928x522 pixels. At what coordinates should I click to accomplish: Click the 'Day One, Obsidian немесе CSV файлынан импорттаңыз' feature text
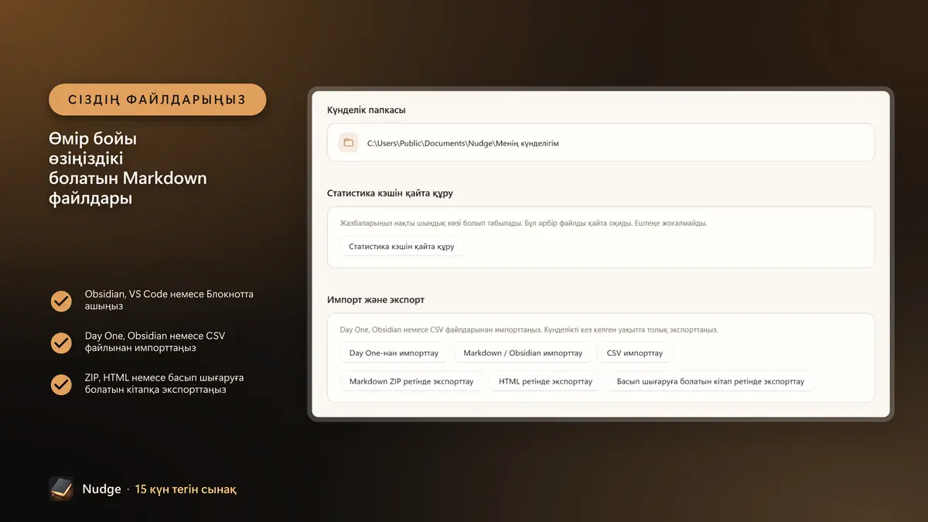[x=155, y=342]
